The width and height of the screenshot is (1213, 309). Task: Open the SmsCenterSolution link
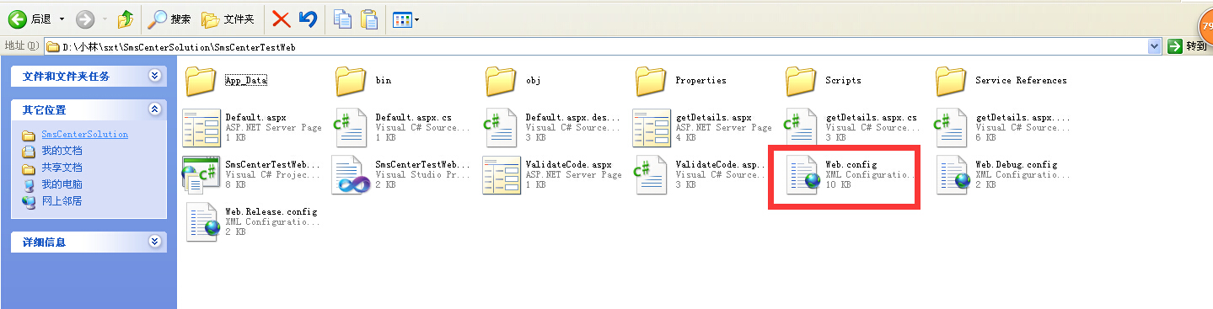84,134
